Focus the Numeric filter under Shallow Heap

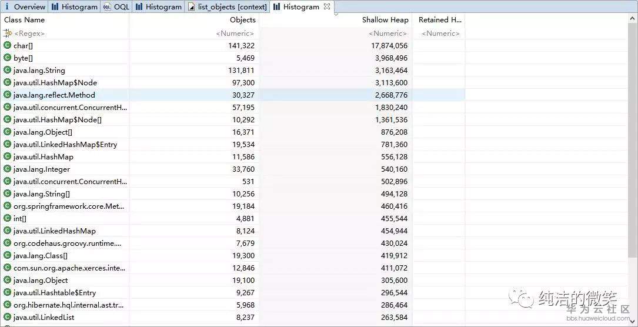pos(388,34)
